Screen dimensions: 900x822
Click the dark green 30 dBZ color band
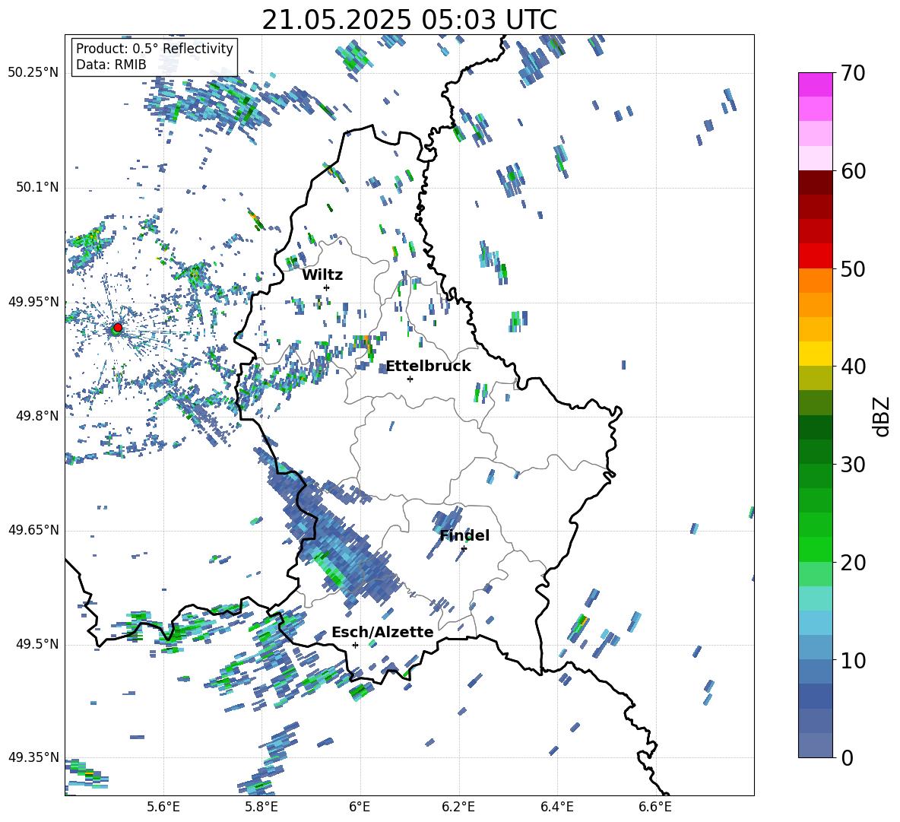click(815, 452)
